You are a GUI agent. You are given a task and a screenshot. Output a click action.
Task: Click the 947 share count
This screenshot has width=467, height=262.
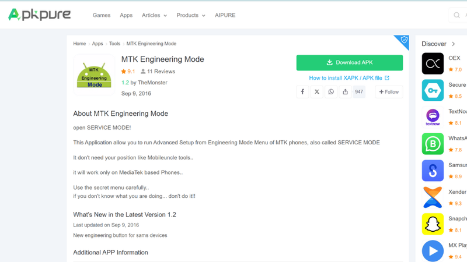[x=359, y=92]
